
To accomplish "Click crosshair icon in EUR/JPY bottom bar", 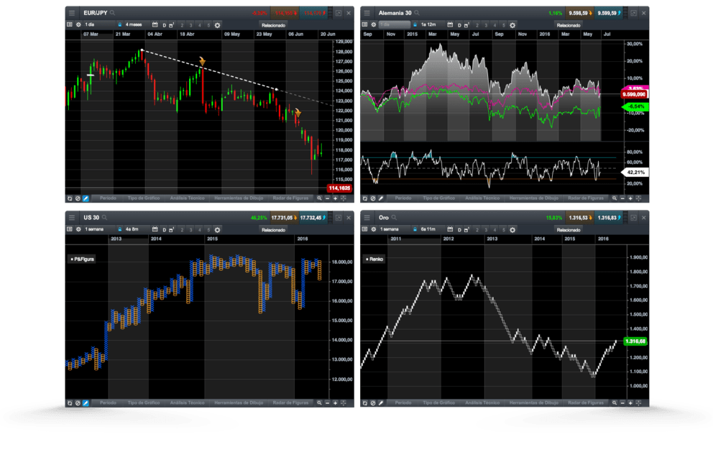I will tap(344, 199).
